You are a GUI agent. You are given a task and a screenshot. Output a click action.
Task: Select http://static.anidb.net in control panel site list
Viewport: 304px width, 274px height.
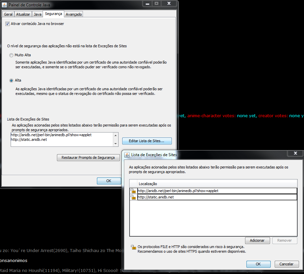point(29,139)
